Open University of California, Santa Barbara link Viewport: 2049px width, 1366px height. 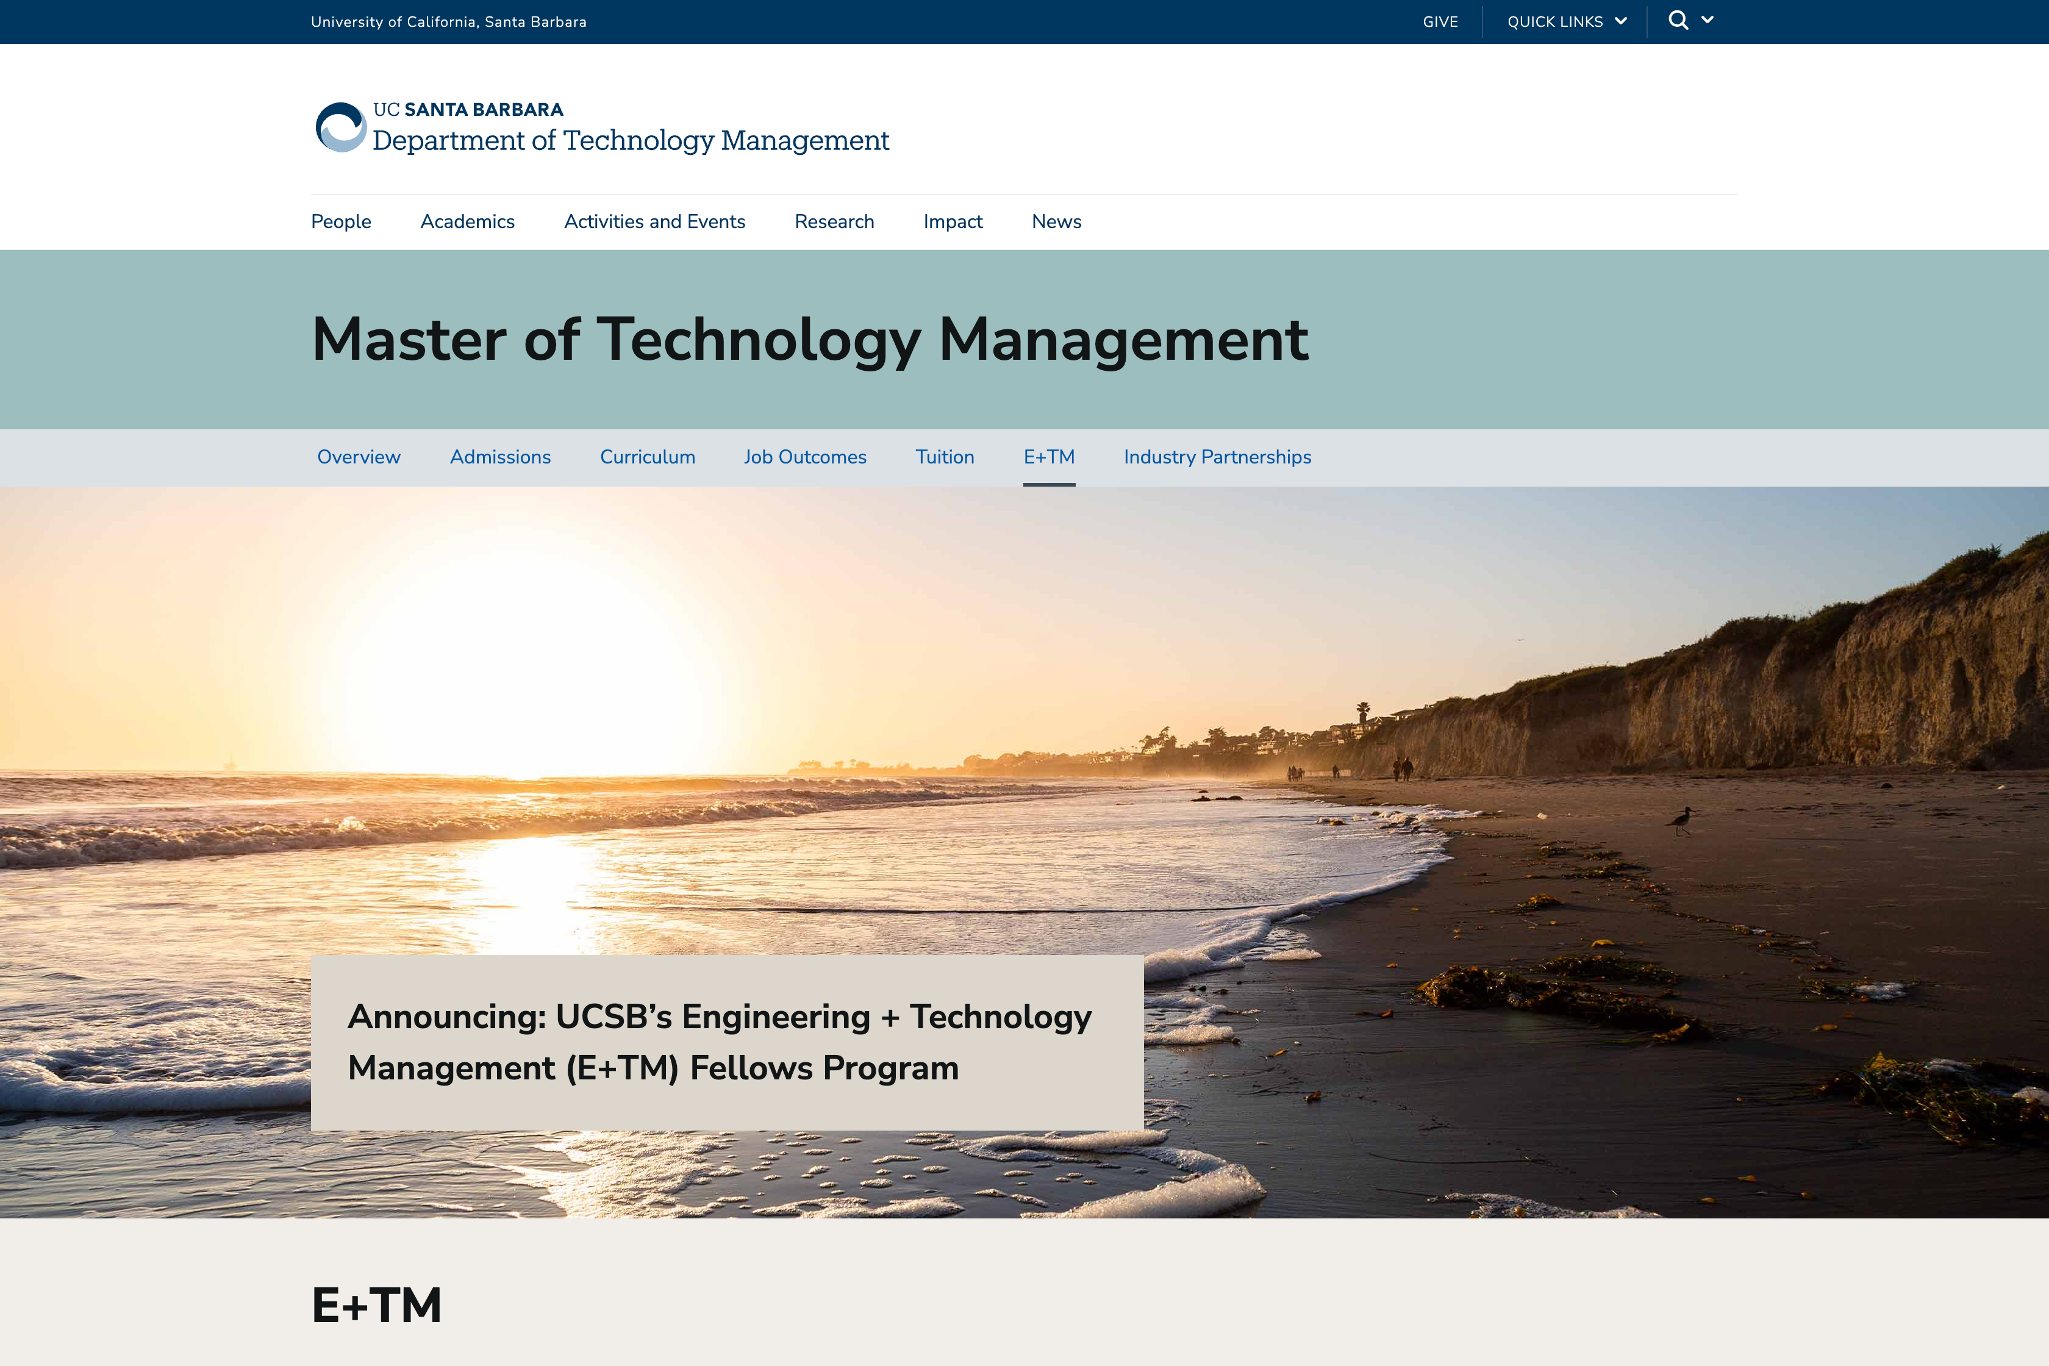449,22
